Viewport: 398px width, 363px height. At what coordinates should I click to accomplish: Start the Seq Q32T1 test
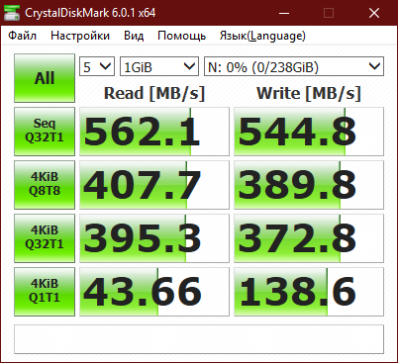[45, 132]
